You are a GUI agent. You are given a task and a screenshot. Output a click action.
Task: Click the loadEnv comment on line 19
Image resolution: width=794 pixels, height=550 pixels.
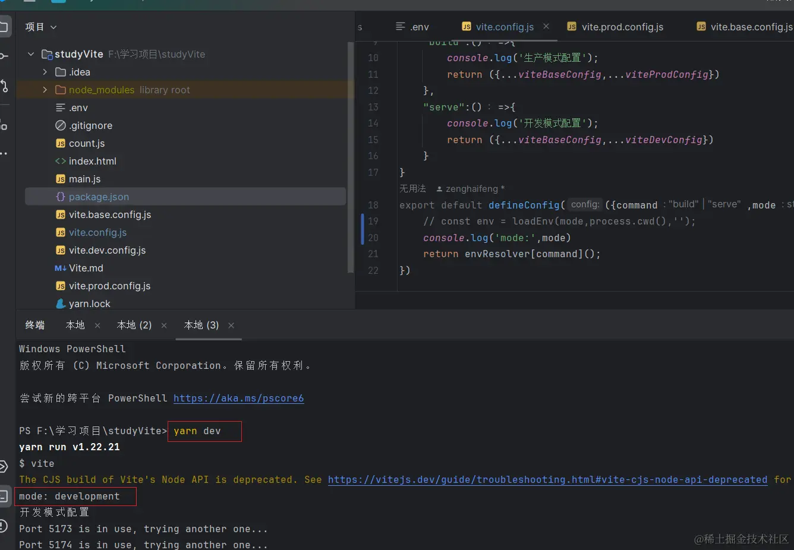tap(559, 221)
